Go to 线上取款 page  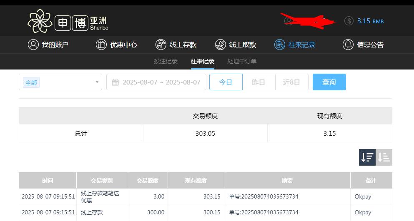236,45
